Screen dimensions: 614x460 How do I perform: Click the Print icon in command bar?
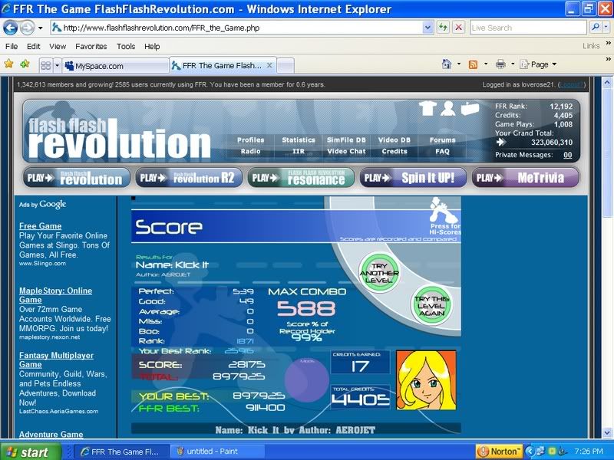500,64
